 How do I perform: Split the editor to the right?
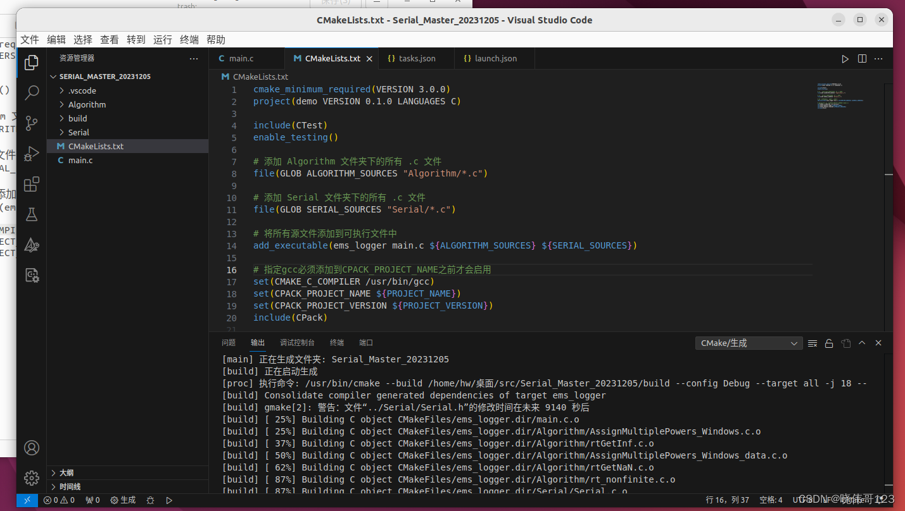tap(862, 59)
